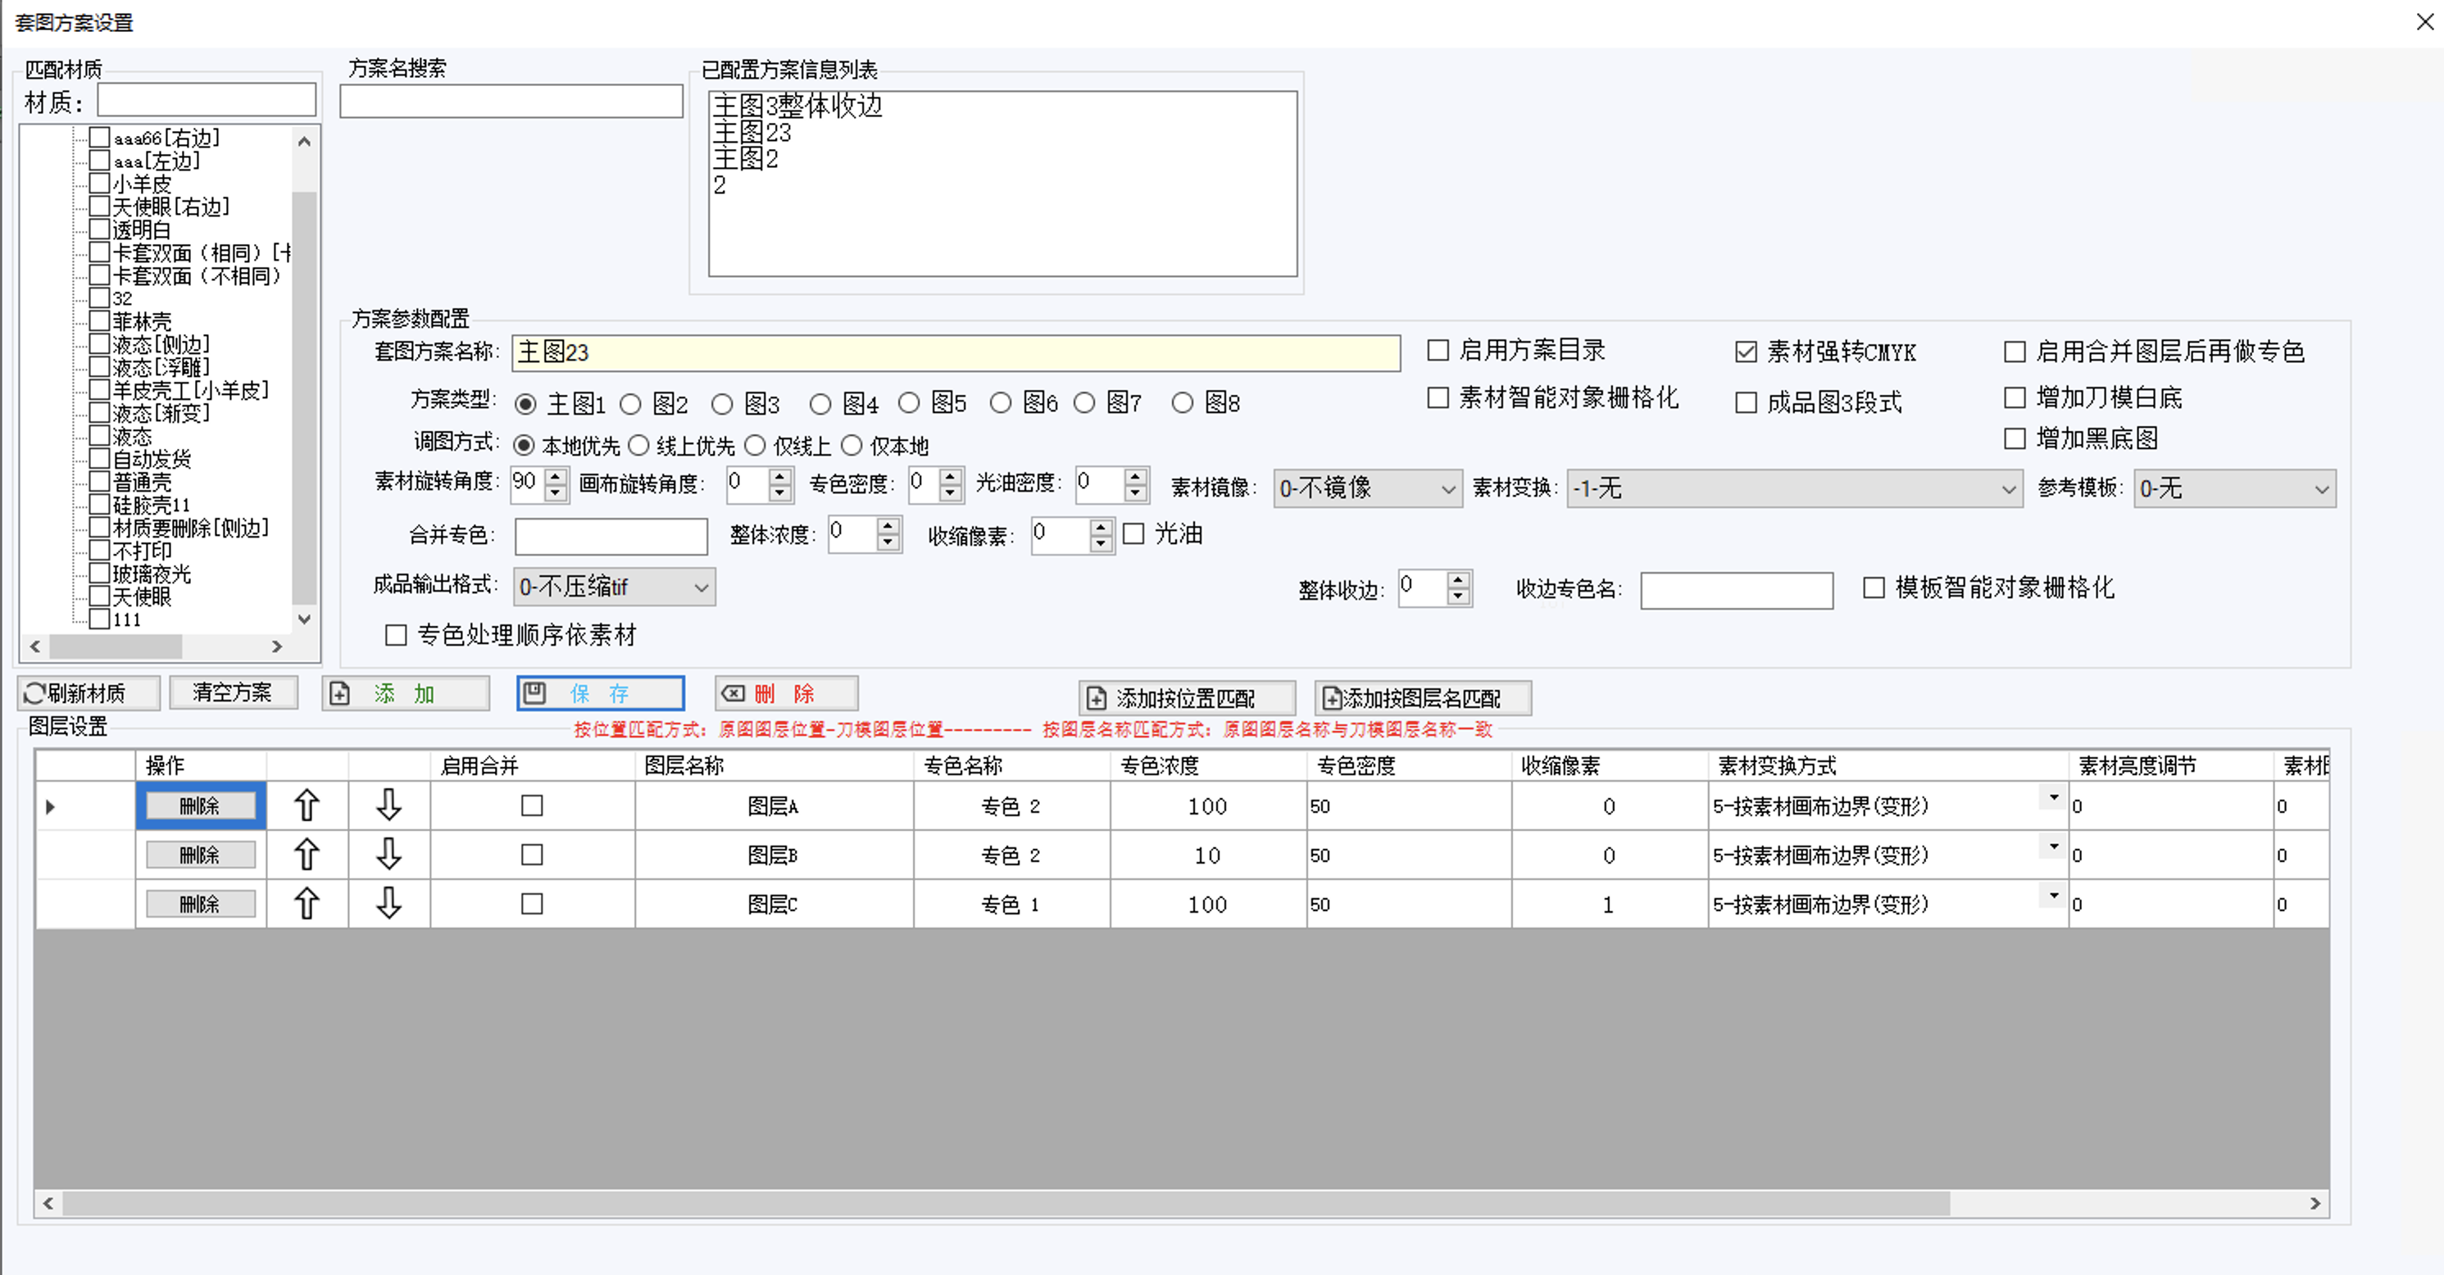The image size is (2444, 1275).
Task: Click the 清空方案 button
Action: 233,692
